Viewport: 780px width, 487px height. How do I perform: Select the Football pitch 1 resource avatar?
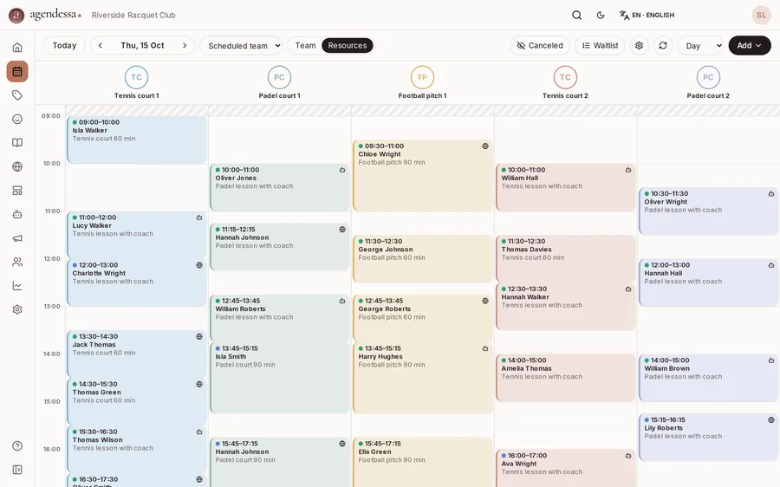[422, 77]
